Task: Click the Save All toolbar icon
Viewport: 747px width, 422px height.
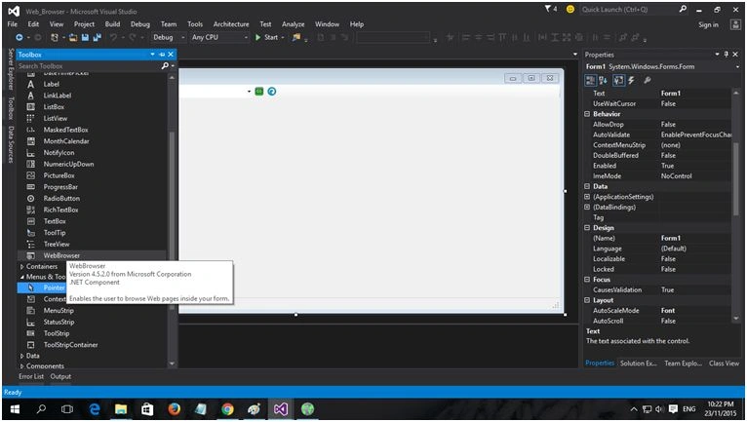Action: pos(97,37)
